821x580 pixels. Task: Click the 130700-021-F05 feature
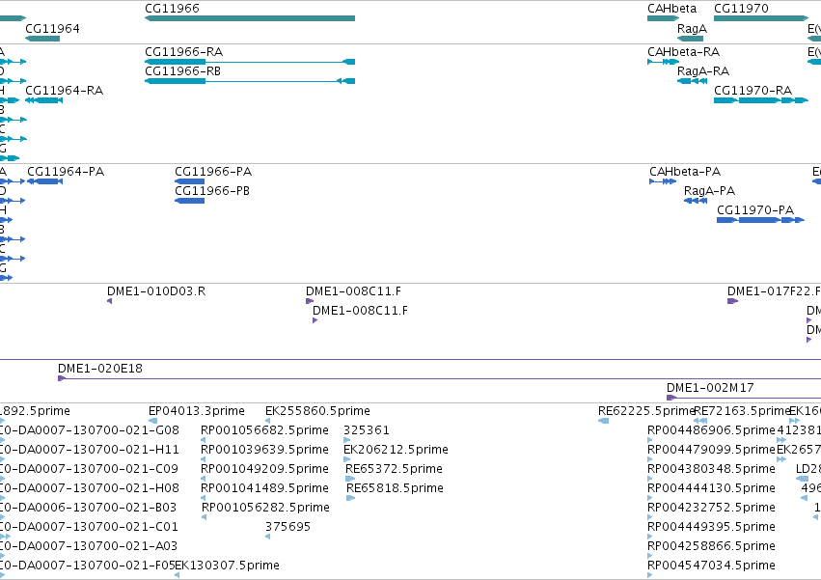pyautogui.click(x=2, y=575)
